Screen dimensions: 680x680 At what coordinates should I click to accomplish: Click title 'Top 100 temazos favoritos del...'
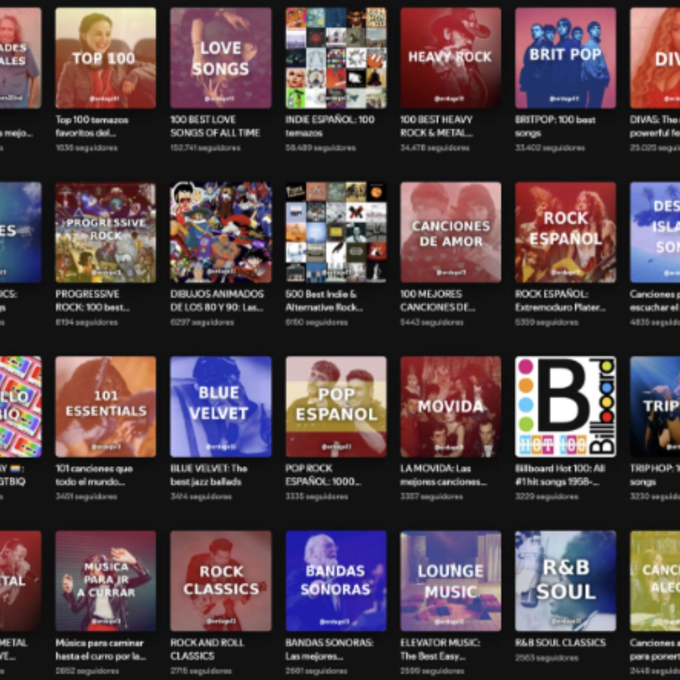[x=92, y=126]
